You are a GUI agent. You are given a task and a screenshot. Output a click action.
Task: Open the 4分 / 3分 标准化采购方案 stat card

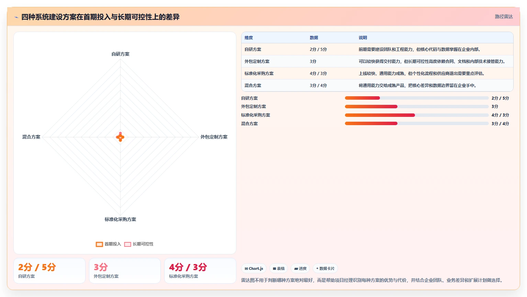pyautogui.click(x=200, y=271)
